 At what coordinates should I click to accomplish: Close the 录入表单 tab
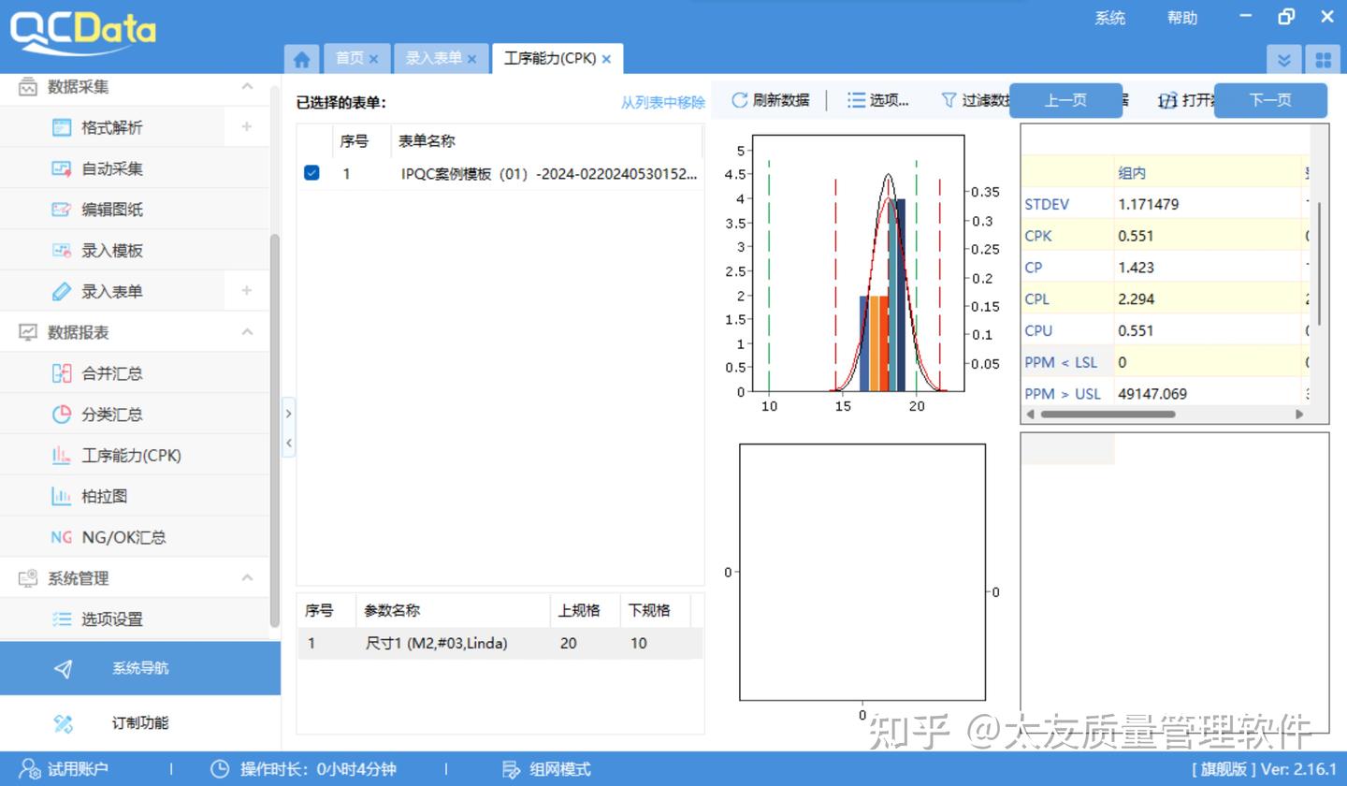tap(472, 59)
